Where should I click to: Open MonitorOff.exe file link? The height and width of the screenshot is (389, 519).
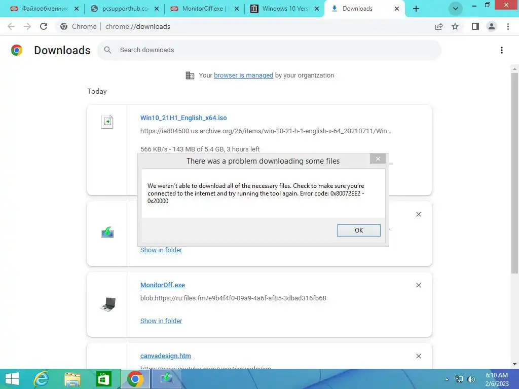pyautogui.click(x=163, y=285)
